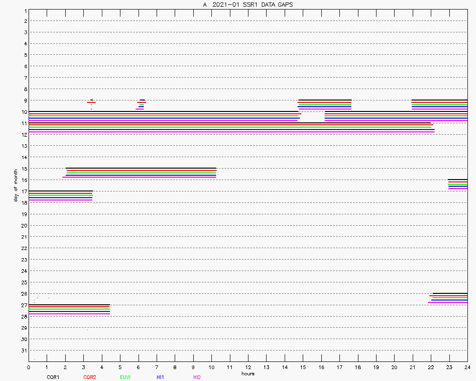This screenshot has width=476, height=381.
Task: Click the empty white gap in the day 10 bars
Action: coord(313,116)
